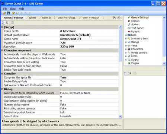Screen dimensions: 167x134
Task: Save the game with the floppy icon
Action: (x=8, y=13)
